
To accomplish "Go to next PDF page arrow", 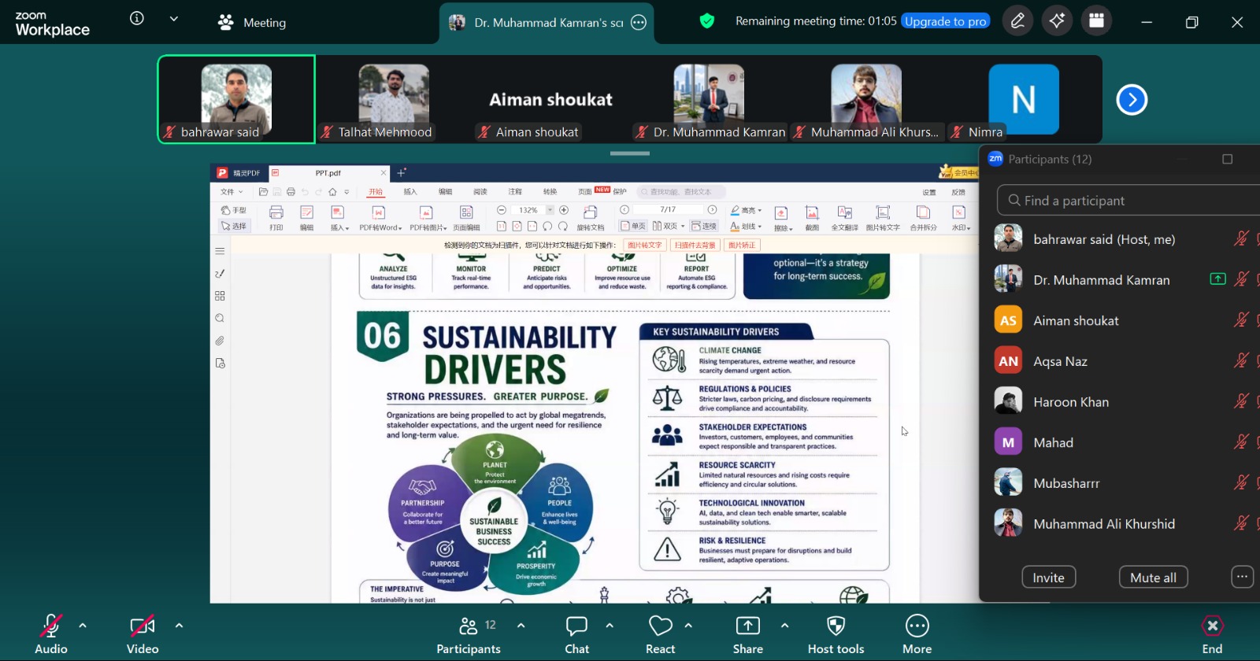I will tap(712, 210).
